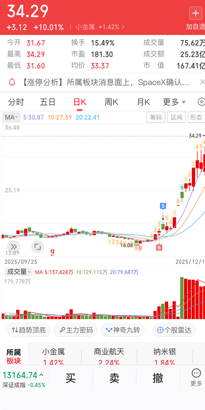Tap the 所属板块 label
This screenshot has width=205, height=410.
[x=14, y=356]
